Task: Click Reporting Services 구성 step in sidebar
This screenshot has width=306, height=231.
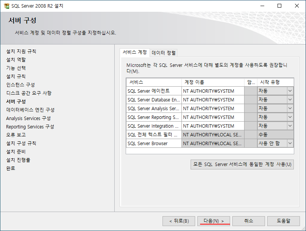Action: [x=30, y=127]
